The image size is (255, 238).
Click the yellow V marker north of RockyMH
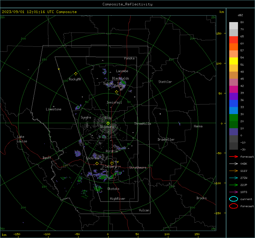(59, 69)
